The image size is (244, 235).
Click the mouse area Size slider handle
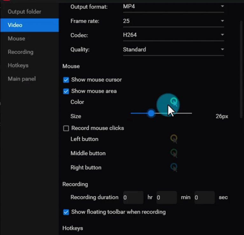[151, 113]
